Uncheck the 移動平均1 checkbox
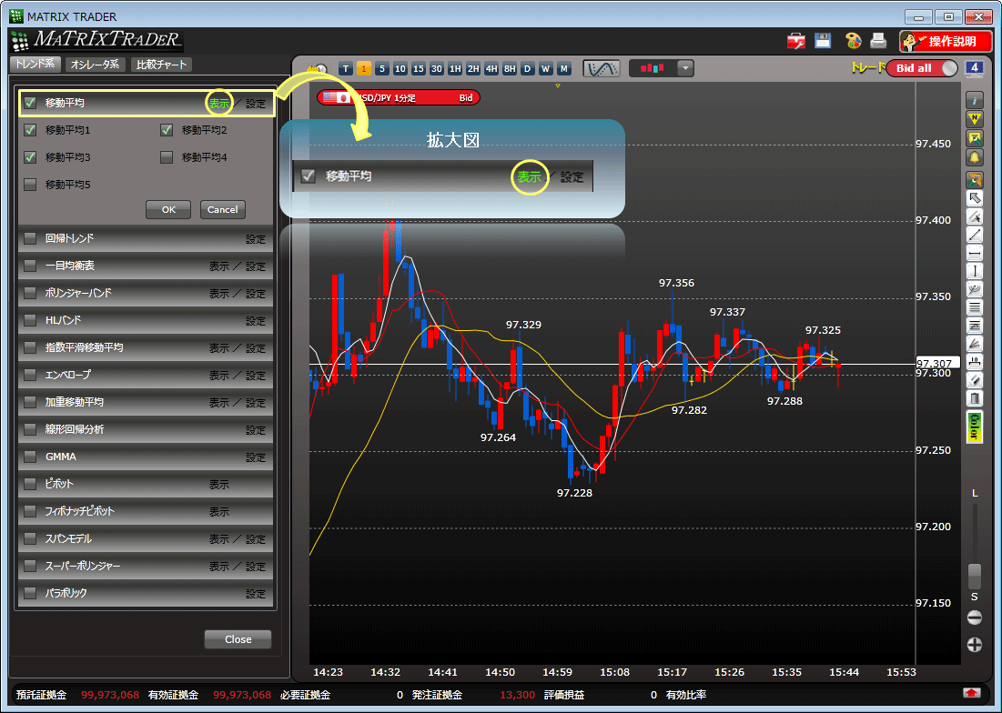 30,129
